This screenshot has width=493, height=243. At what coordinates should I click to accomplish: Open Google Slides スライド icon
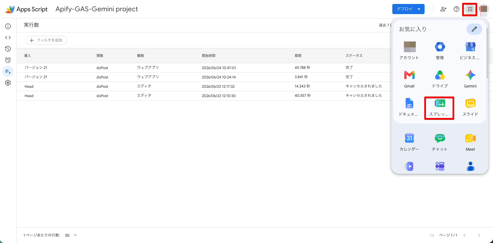(470, 108)
